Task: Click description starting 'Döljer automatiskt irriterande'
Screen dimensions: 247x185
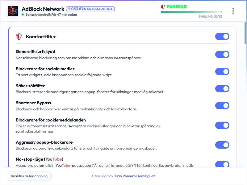Action: pos(88,129)
